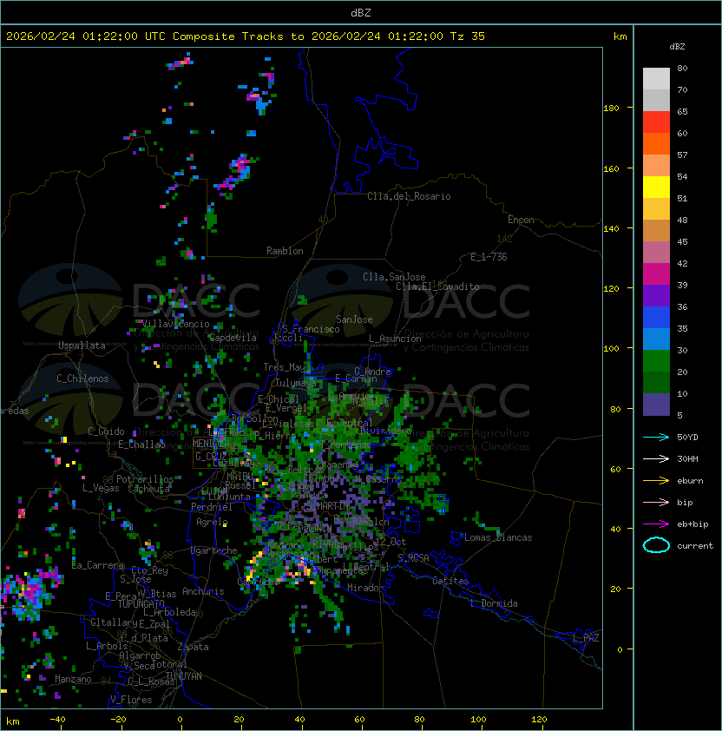Click the yellow eburn arrow in legend
Screen dimensions: 722x731
pyautogui.click(x=656, y=481)
